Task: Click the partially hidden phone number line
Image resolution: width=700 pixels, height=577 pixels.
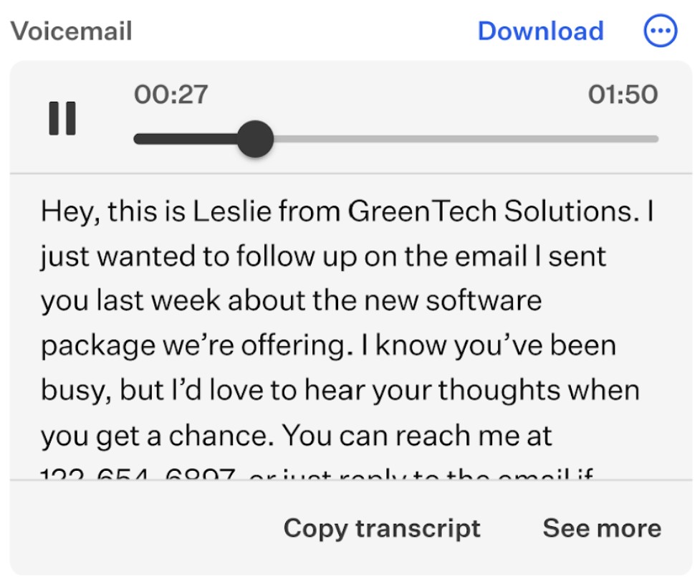Action: [x=316, y=473]
